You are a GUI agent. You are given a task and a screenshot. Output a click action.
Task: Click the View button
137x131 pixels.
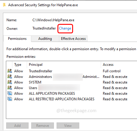tap(68, 126)
